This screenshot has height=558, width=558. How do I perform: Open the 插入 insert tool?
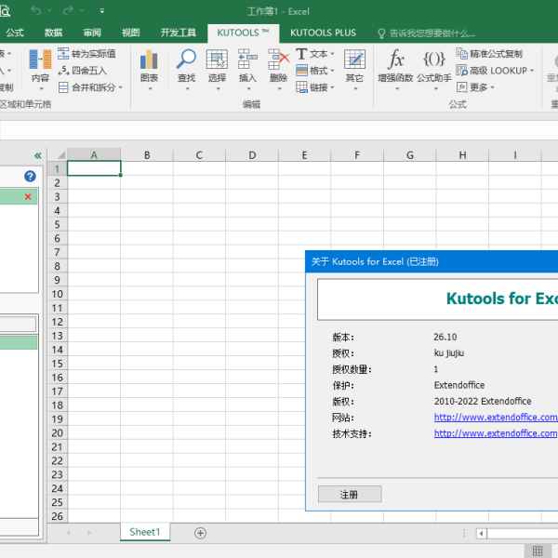(x=247, y=70)
